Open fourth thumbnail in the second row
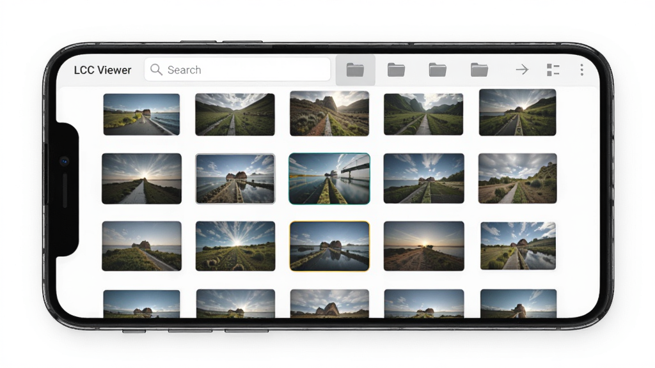 pos(424,179)
